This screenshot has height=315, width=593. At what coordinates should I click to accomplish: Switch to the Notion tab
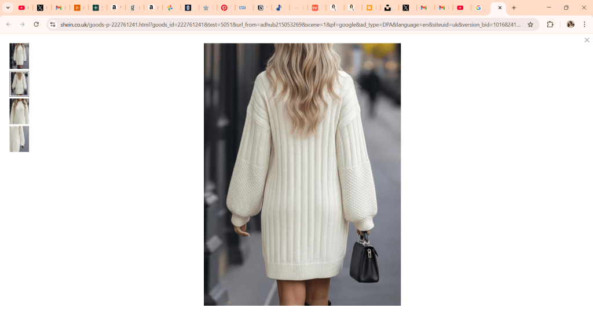(x=261, y=8)
